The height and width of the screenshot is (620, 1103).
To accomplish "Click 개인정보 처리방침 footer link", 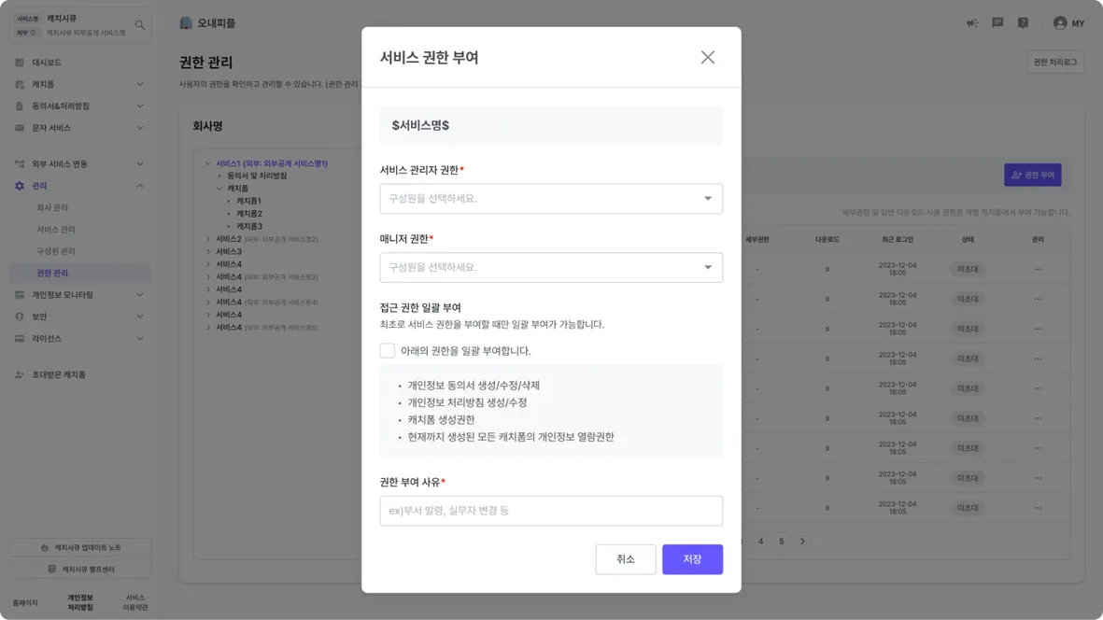I will (x=80, y=602).
